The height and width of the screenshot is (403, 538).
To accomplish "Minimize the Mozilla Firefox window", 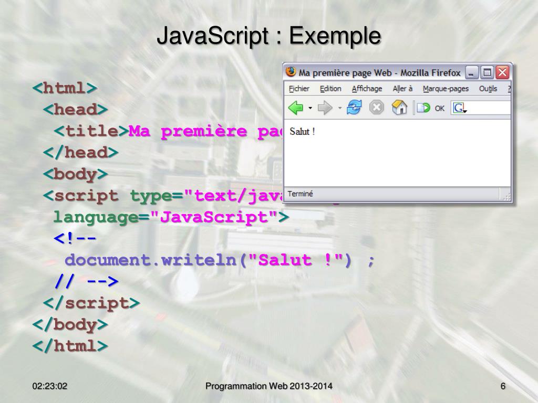I will click(x=472, y=72).
